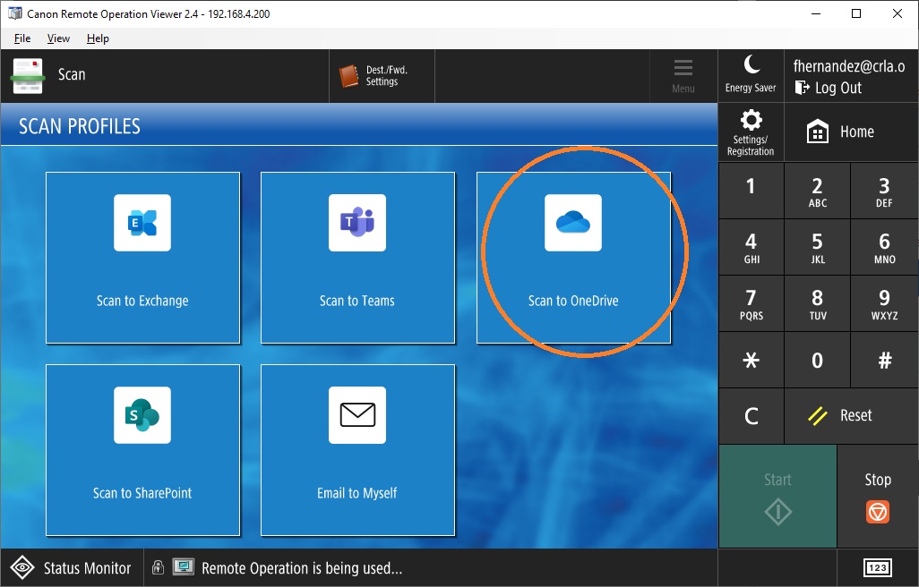Log Out of the printer session
This screenshot has height=587, width=919.
click(829, 88)
